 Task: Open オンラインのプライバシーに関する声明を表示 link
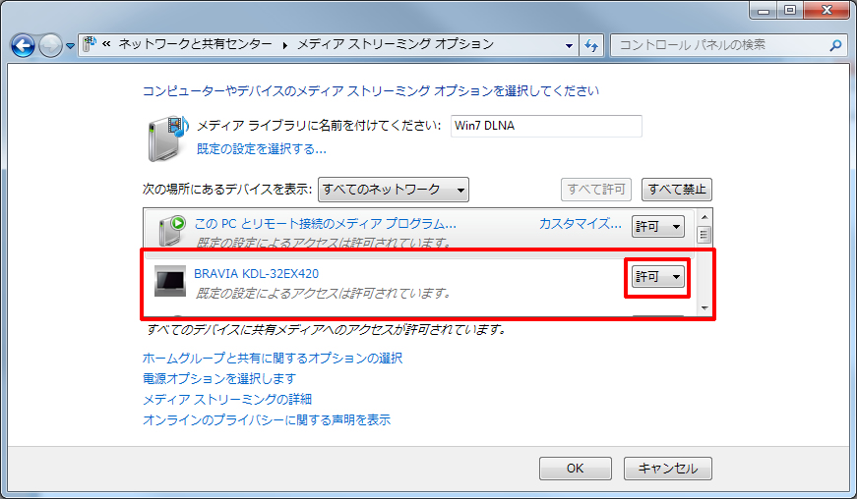tap(267, 419)
